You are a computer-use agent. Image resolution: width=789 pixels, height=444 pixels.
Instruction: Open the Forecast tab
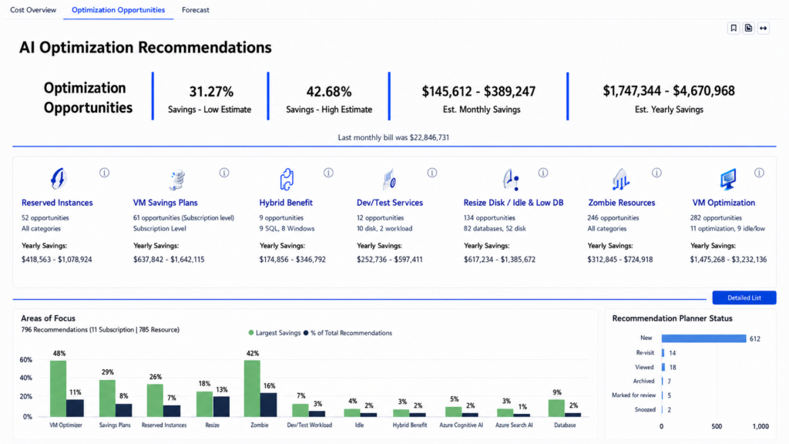195,9
